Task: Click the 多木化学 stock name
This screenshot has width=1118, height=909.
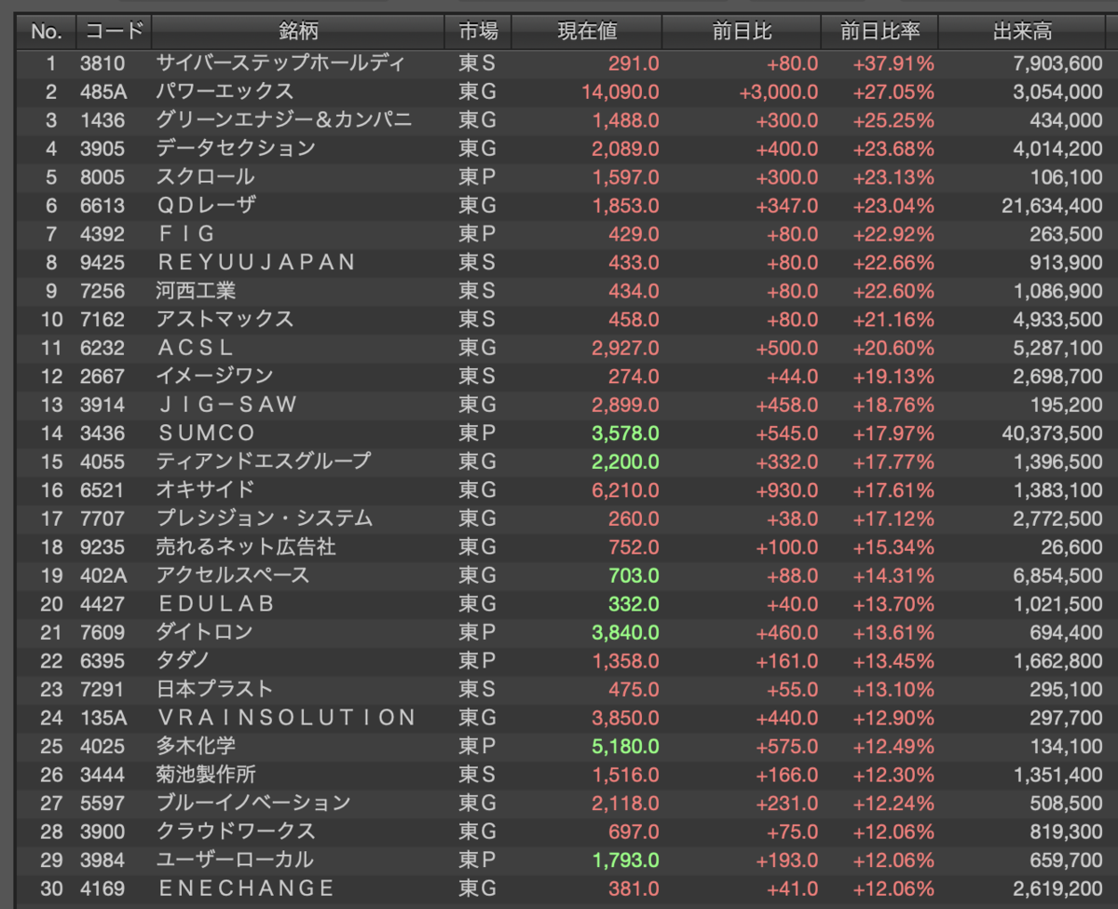Action: (196, 746)
